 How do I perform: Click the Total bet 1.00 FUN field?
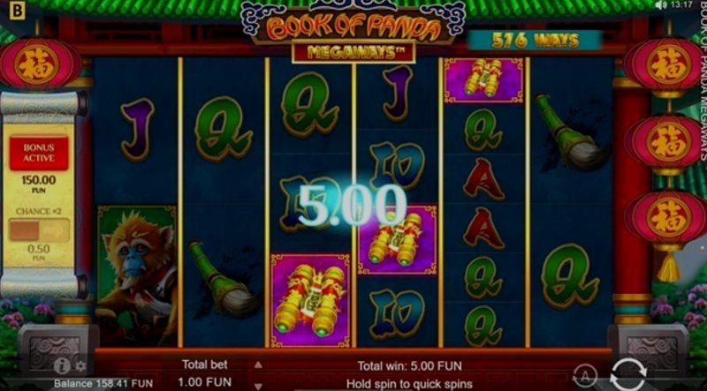[205, 373]
